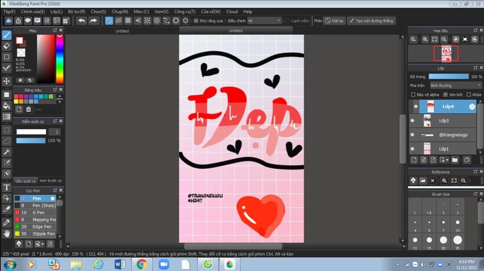The width and height of the screenshot is (484, 271).
Task: Switch to the Xem trước cọ tab
Action: (x=51, y=181)
